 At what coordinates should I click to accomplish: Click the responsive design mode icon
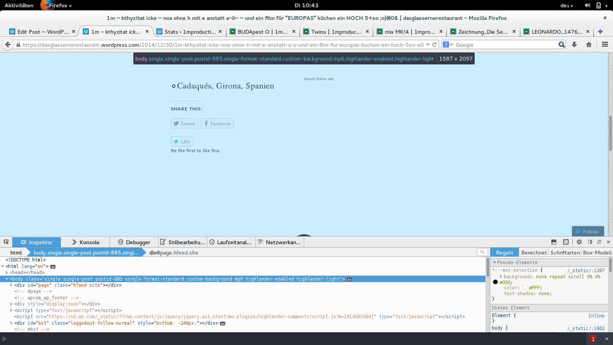[566, 242]
